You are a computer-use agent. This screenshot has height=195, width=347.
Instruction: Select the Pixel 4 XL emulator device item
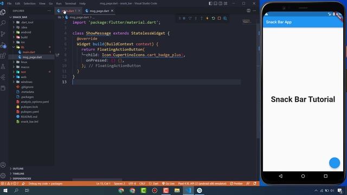[202, 184]
